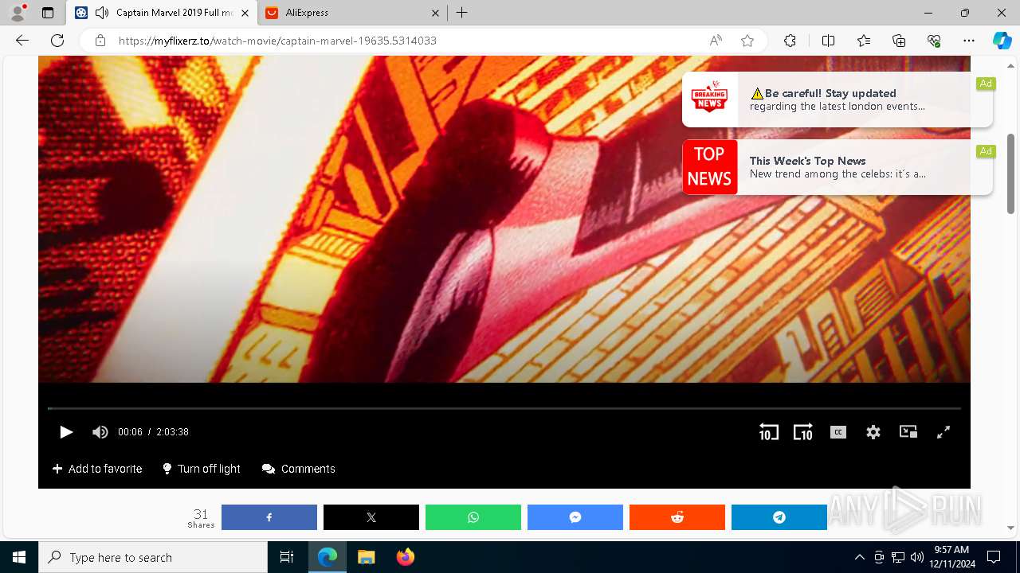The width and height of the screenshot is (1020, 573).
Task: Open taskbar clock showing 9:57 AM
Action: click(951, 557)
